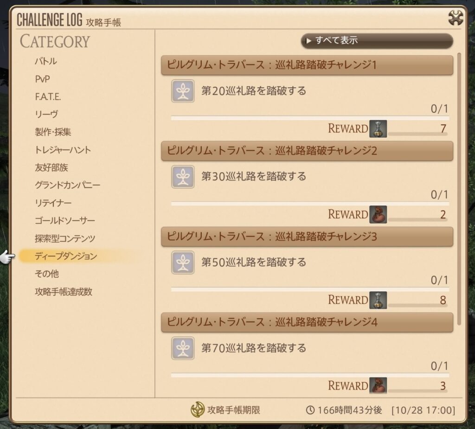Image resolution: width=475 pixels, height=429 pixels.
Task: Select the PvP category
Action: [x=42, y=79]
